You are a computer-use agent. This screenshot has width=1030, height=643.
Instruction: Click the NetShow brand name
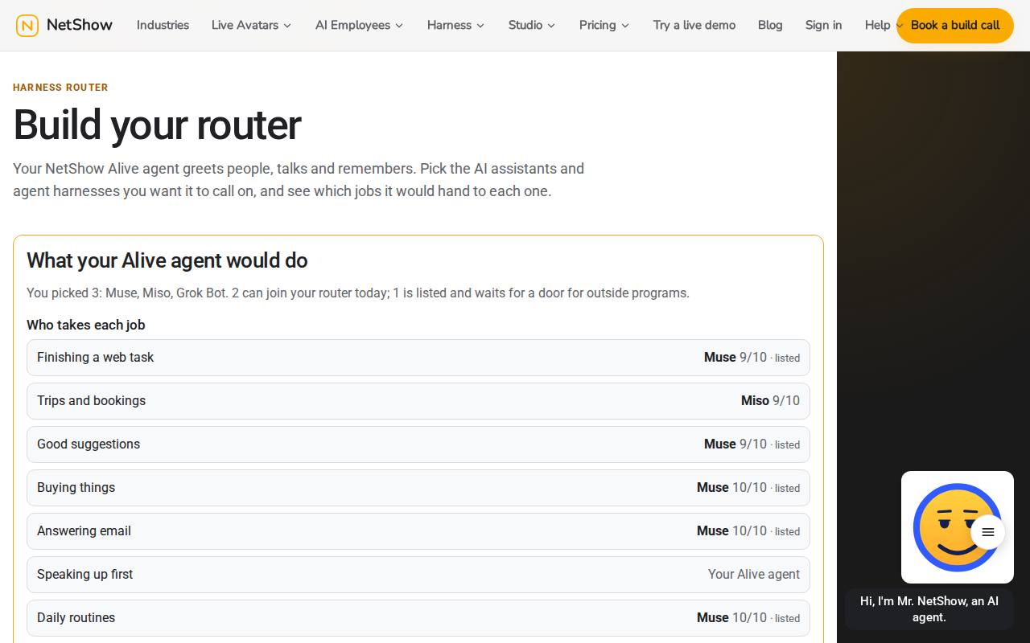[80, 25]
